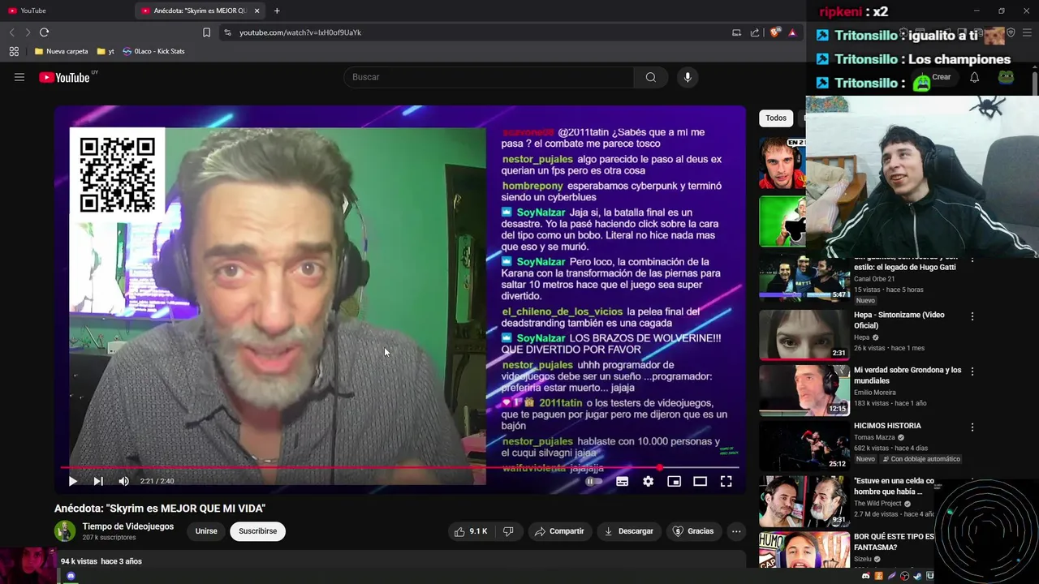Open the Hepa - Sintonizame video thumbnail
Viewport: 1039px width, 584px height.
[x=804, y=334]
